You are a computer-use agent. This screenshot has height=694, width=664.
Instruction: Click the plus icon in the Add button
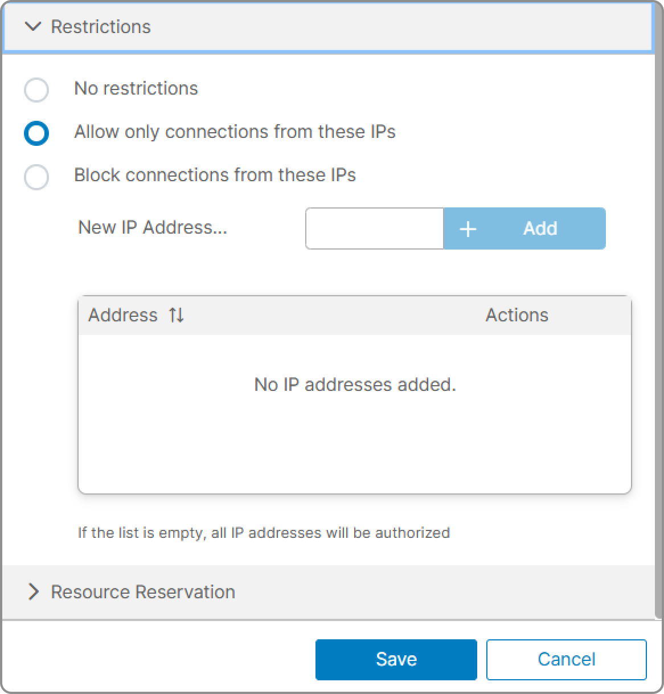tap(468, 229)
